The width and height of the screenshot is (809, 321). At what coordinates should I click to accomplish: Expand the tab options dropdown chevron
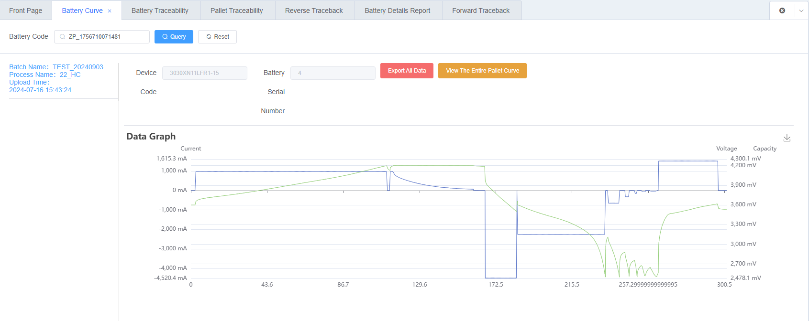[801, 11]
